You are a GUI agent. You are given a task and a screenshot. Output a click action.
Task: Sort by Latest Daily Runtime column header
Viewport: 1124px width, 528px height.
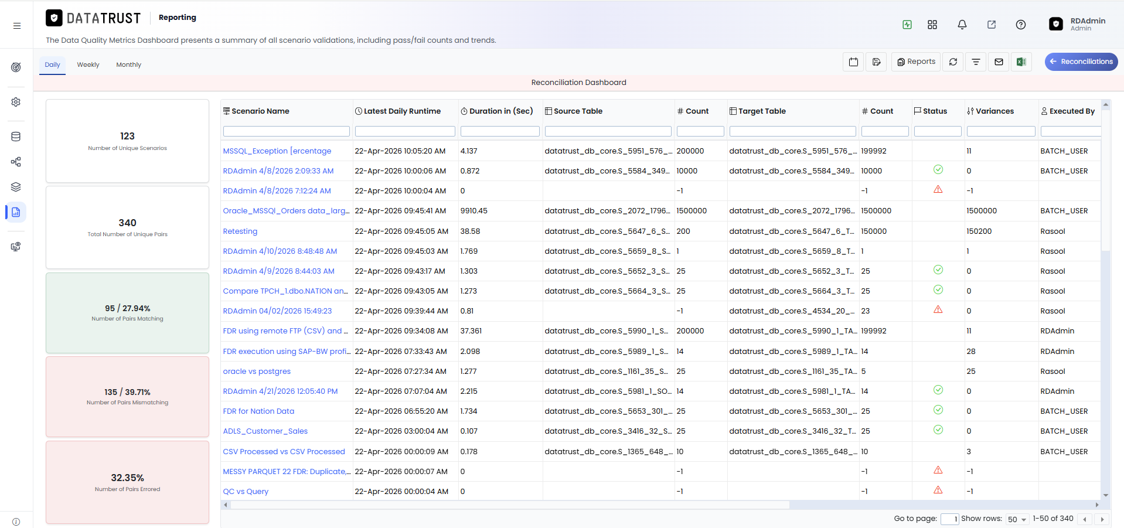pos(402,111)
